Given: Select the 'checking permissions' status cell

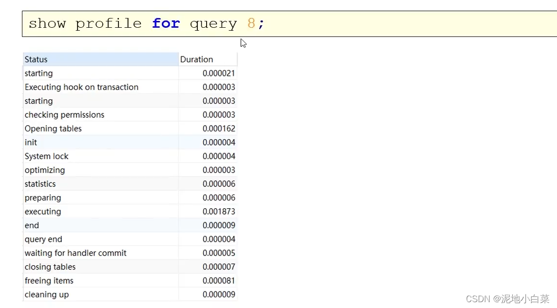Looking at the screenshot, I should [x=101, y=115].
